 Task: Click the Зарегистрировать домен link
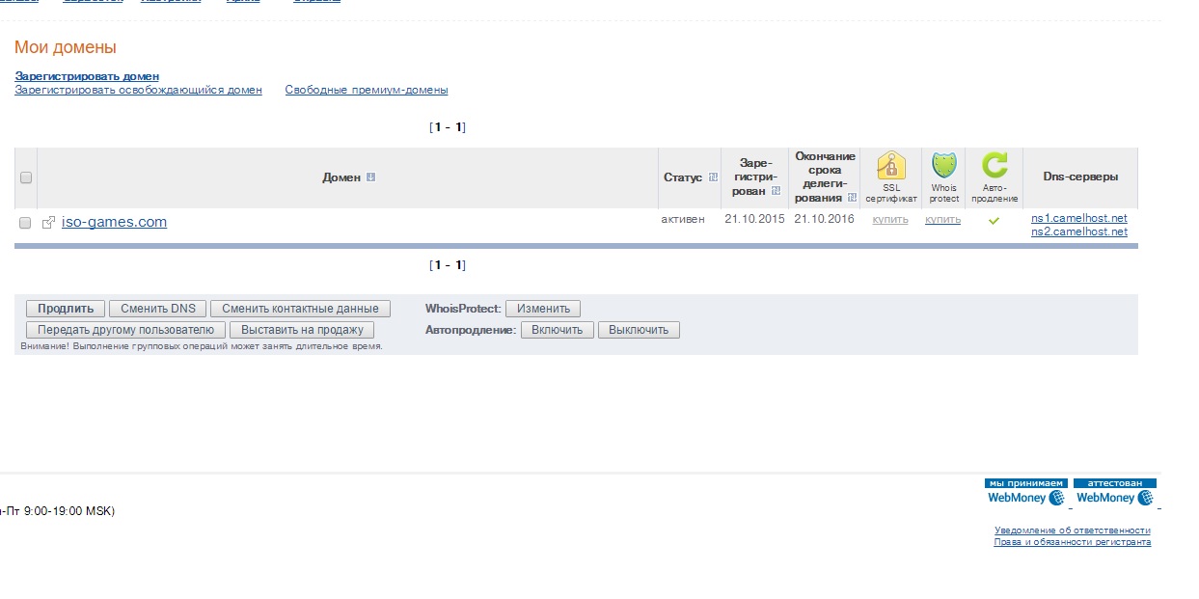(x=87, y=76)
